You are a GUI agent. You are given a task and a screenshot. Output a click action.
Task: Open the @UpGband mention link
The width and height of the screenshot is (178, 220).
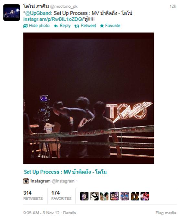click(38, 13)
